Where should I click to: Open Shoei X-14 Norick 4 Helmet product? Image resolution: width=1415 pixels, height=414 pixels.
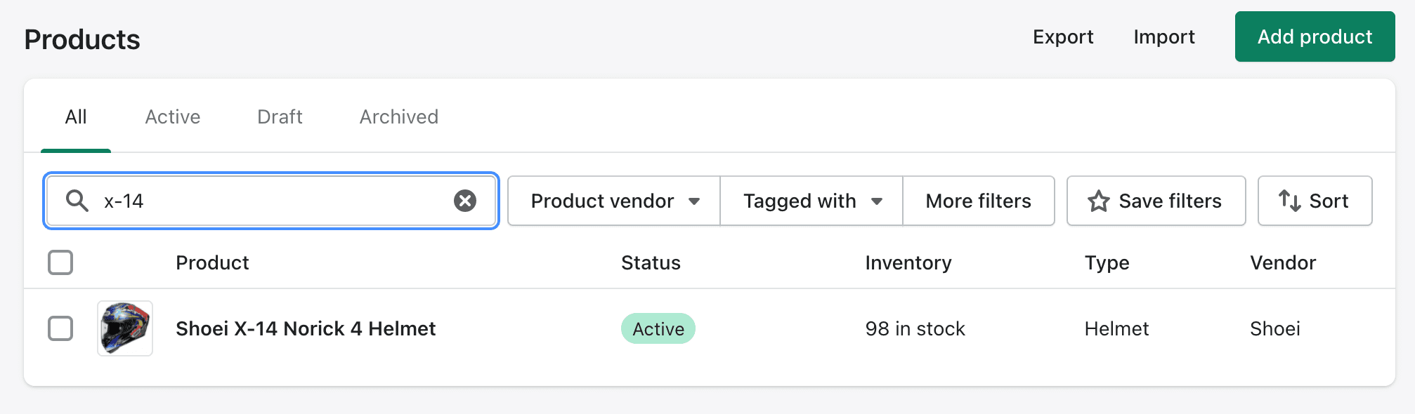coord(306,328)
